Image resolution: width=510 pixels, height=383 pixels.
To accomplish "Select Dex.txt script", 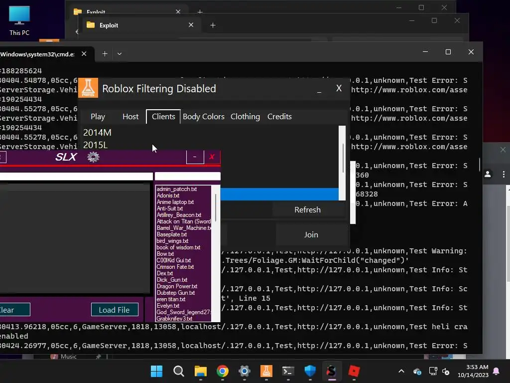I will point(165,273).
